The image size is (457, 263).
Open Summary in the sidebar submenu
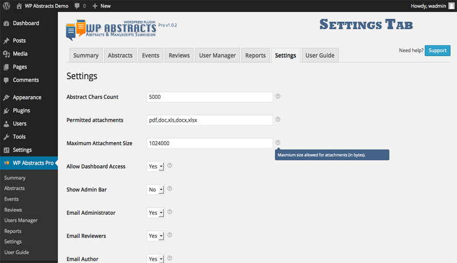pyautogui.click(x=15, y=178)
